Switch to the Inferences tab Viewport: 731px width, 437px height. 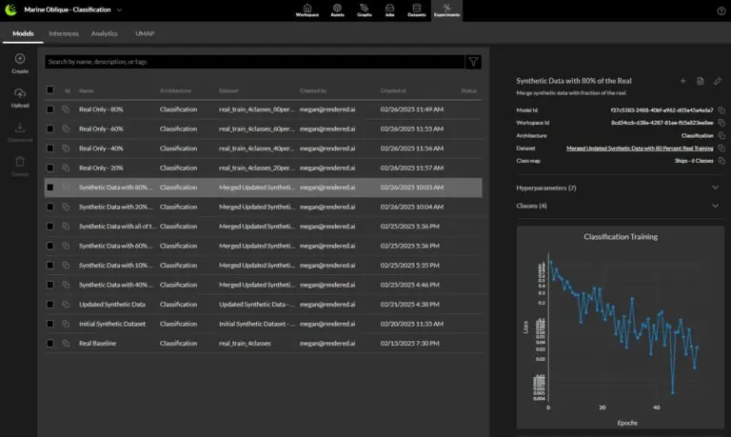pyautogui.click(x=64, y=33)
